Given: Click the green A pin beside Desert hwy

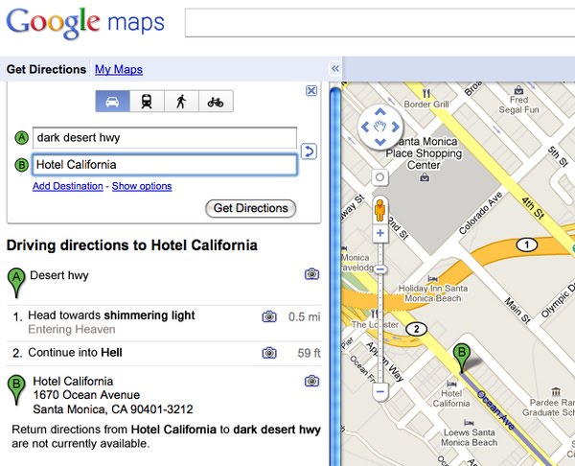Looking at the screenshot, I should [x=16, y=282].
